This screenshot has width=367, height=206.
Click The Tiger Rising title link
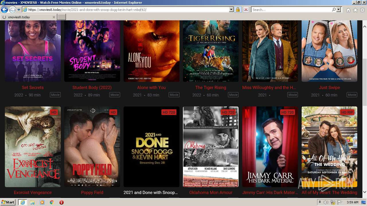pyautogui.click(x=211, y=88)
